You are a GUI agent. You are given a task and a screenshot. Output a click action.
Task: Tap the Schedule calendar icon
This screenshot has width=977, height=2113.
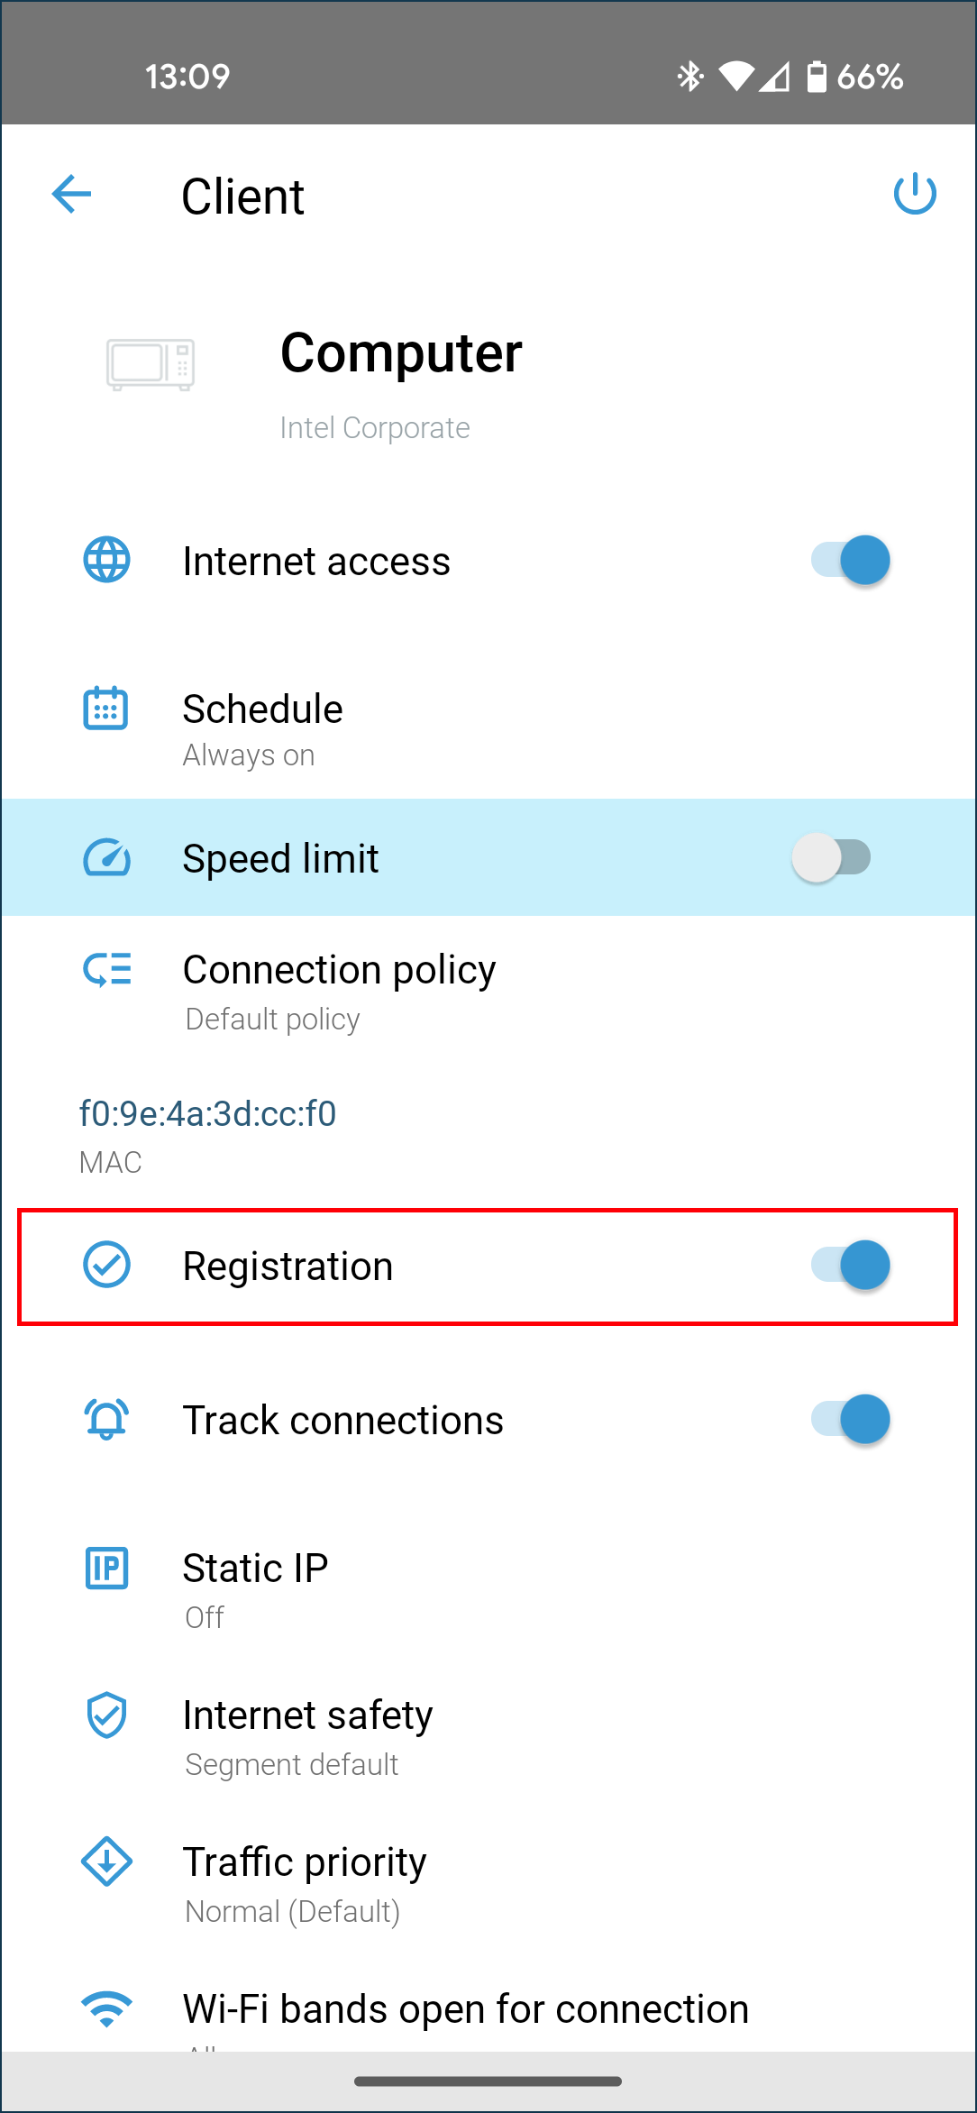click(x=106, y=709)
